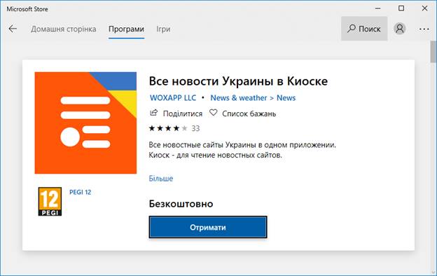Click the app's orange news icon
This screenshot has height=276, width=437.
[85, 123]
